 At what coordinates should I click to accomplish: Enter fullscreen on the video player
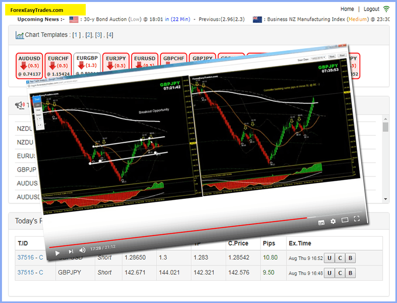pyautogui.click(x=357, y=219)
